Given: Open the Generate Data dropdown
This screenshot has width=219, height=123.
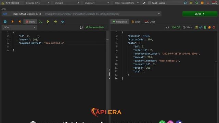Looking at the screenshot, I should [96, 27].
